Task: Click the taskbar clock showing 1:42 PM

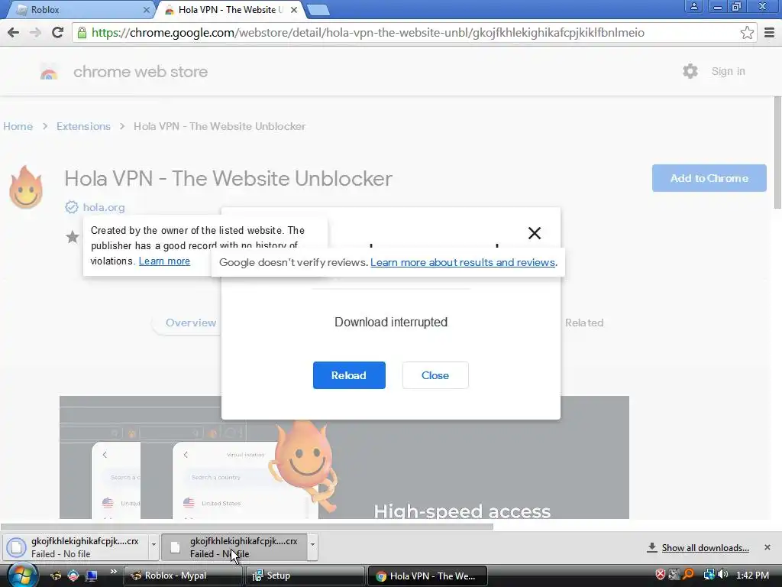Action: [x=752, y=575]
